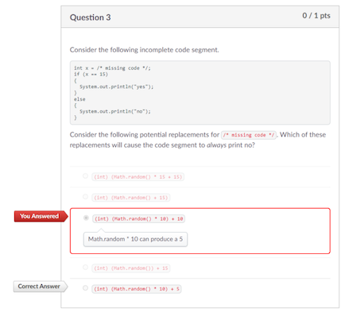Select radio for (int) (Math.random() + 15)
The width and height of the screenshot is (345, 312).
click(x=85, y=197)
